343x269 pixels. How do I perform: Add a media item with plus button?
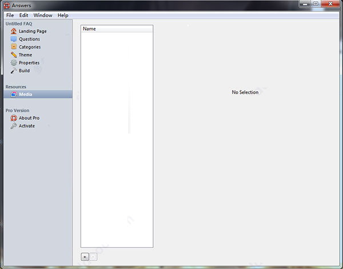[85, 257]
